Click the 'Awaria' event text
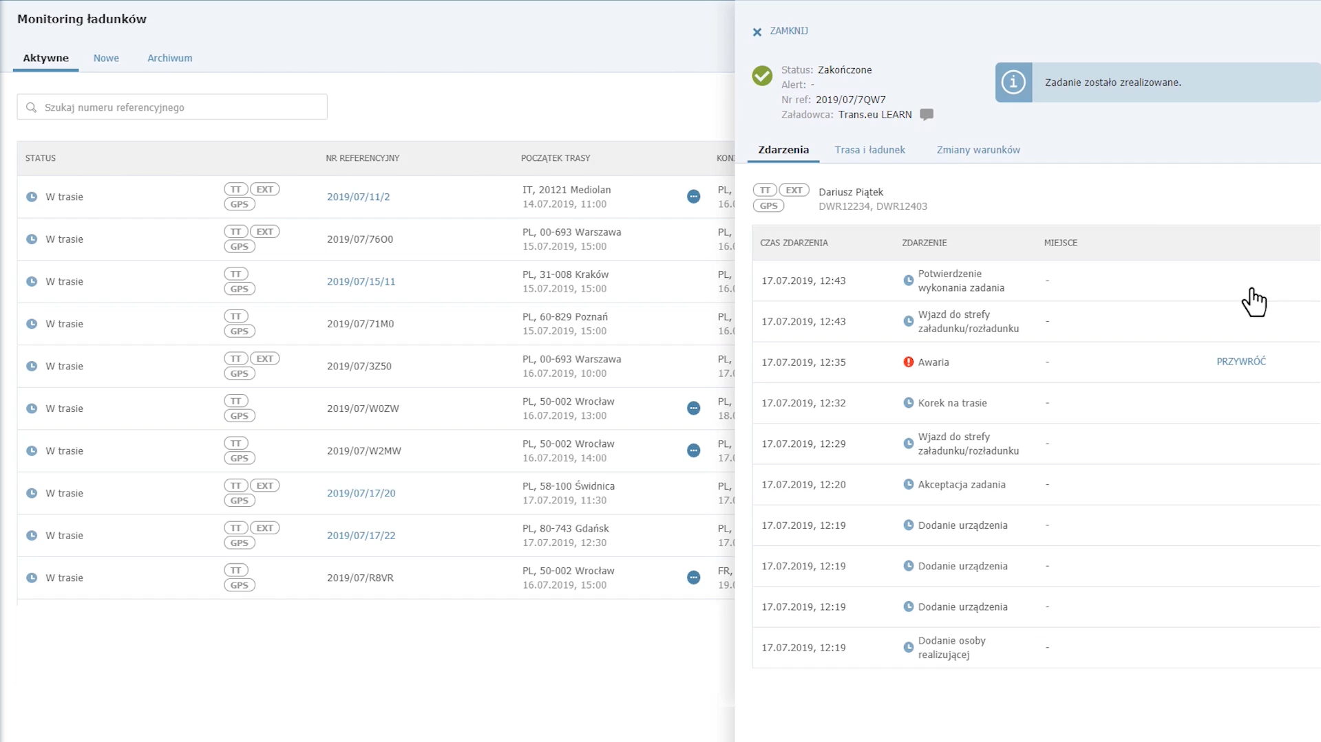The height and width of the screenshot is (742, 1321). (933, 362)
